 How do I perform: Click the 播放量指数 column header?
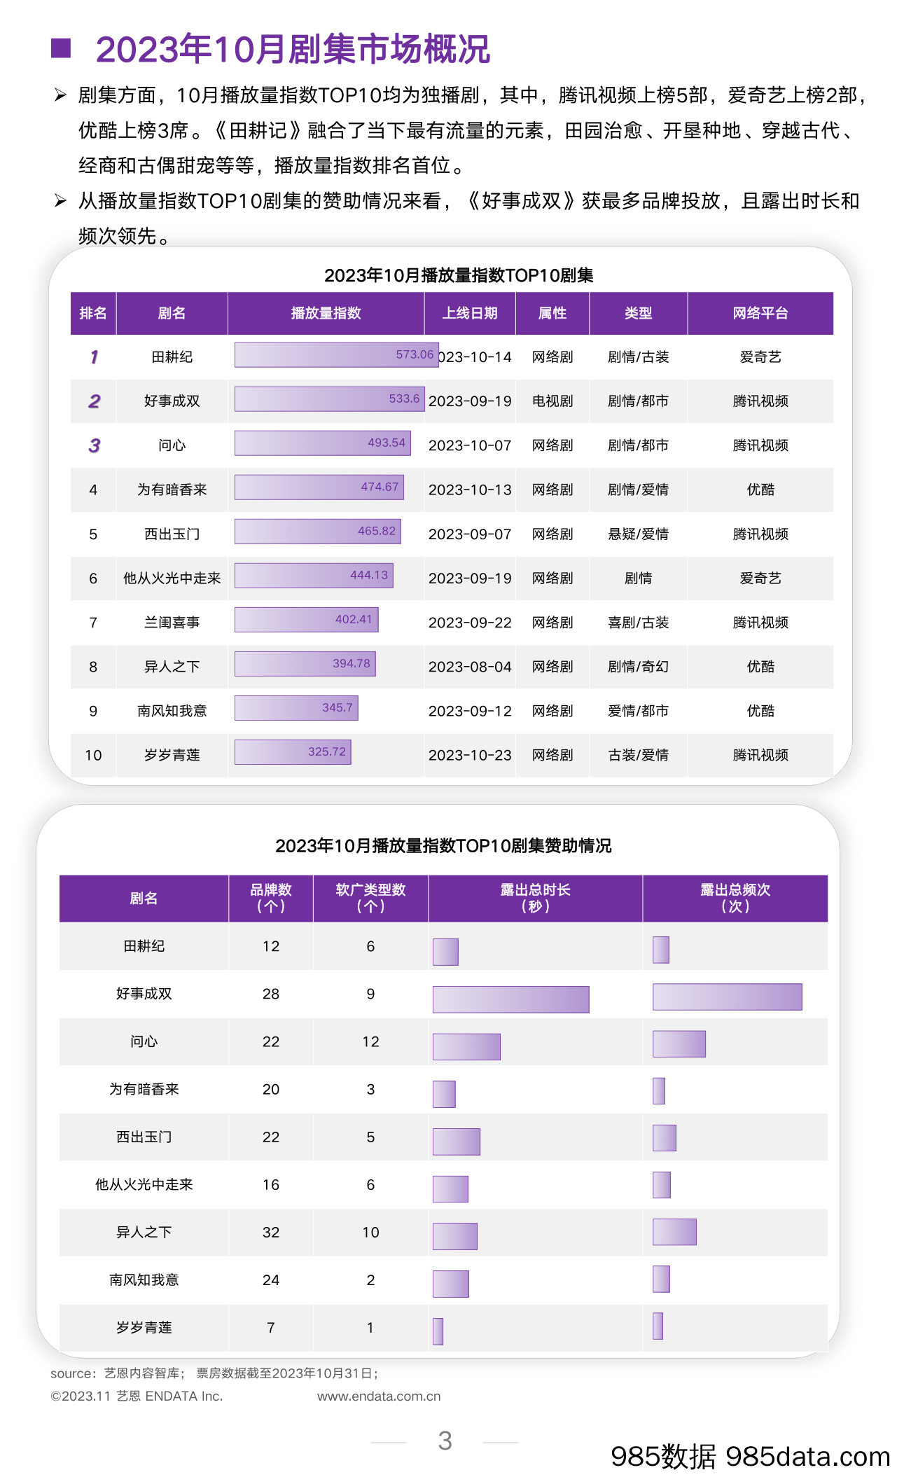point(326,313)
